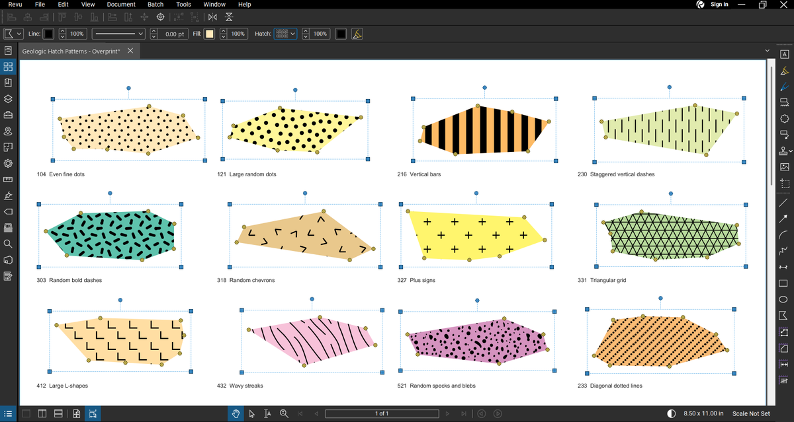Viewport: 794px width, 422px height.
Task: Select the Callout tool in right toolbar
Action: coord(784,135)
